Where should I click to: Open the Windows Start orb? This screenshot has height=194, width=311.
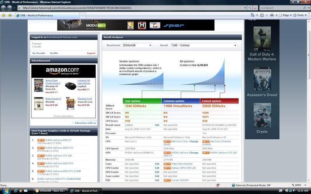6,191
